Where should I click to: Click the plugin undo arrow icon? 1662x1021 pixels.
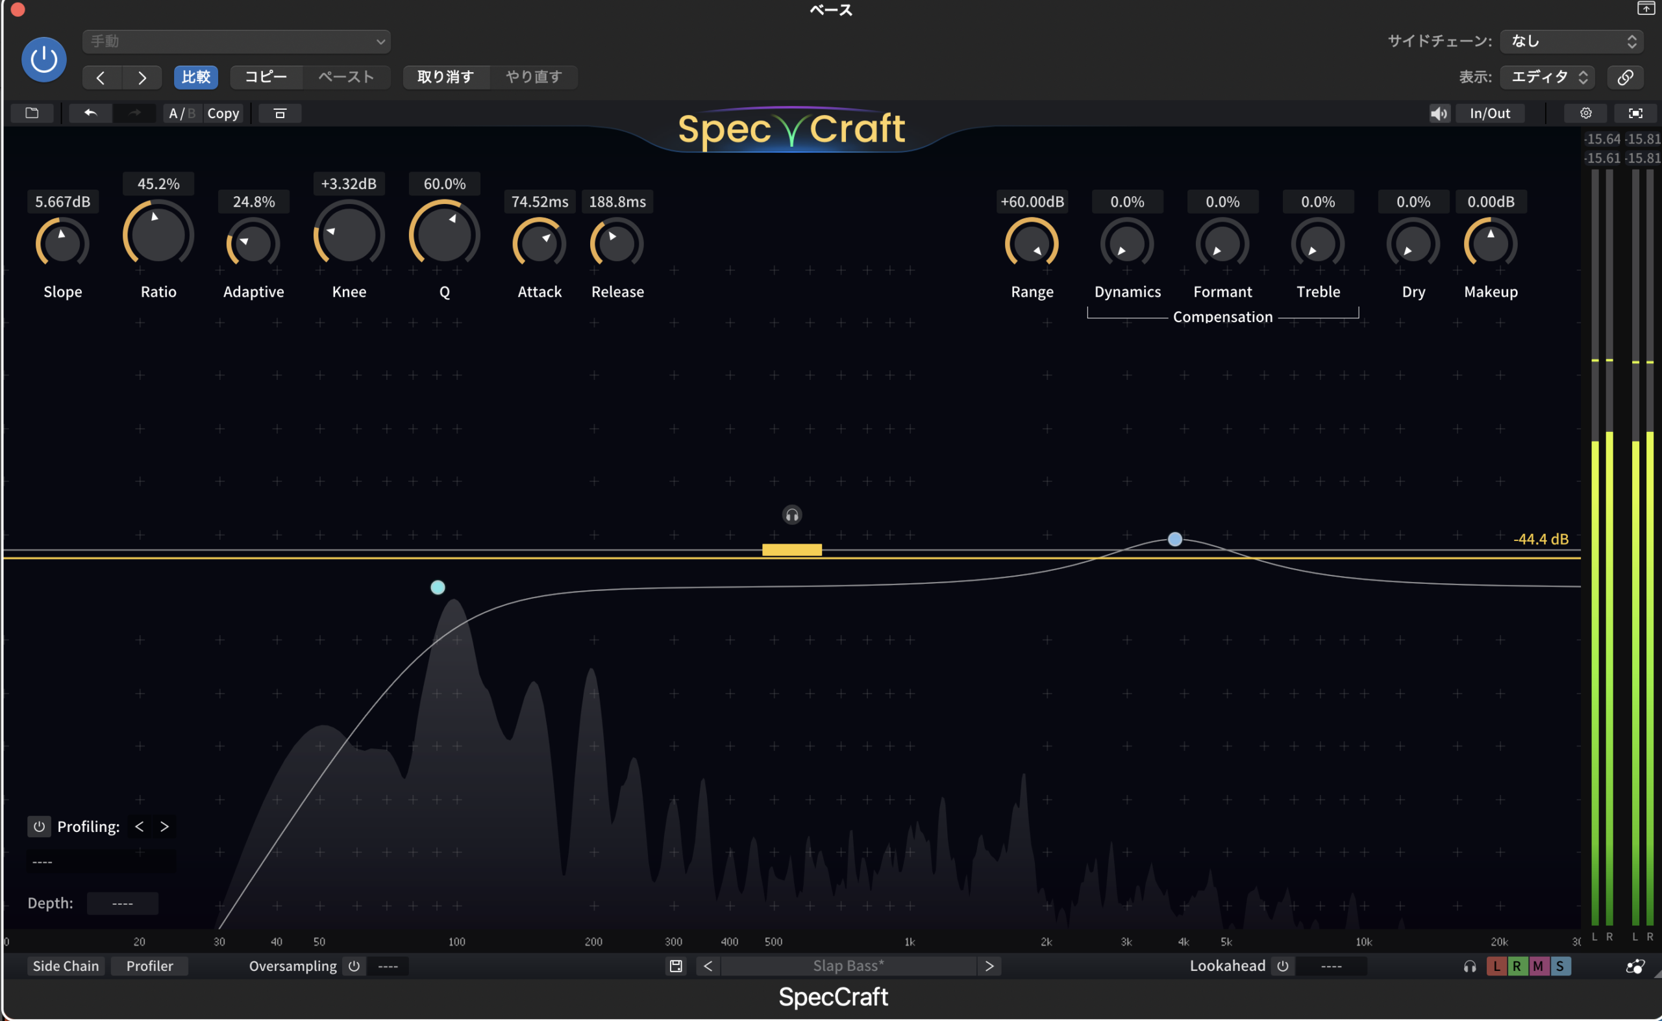coord(90,113)
